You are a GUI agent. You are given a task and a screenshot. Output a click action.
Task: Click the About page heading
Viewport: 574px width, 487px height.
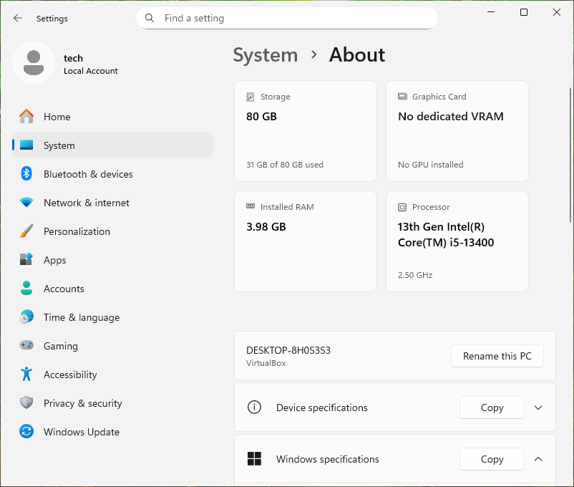pyautogui.click(x=357, y=55)
